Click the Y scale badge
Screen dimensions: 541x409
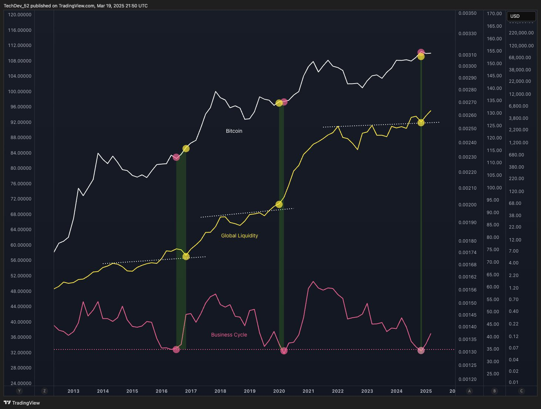point(19,391)
